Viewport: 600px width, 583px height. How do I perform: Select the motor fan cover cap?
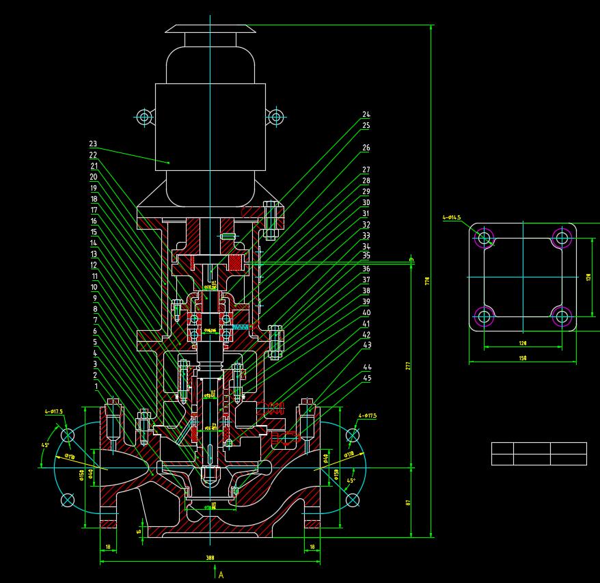(x=210, y=29)
